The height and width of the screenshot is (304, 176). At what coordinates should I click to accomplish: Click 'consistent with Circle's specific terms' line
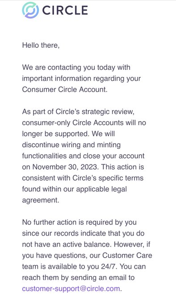click(83, 178)
